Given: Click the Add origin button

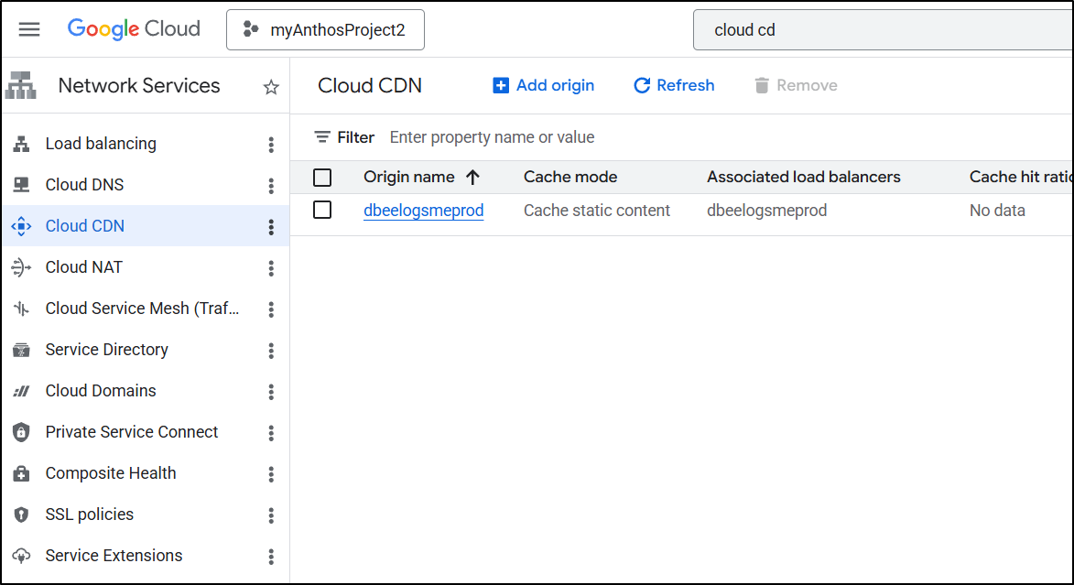Looking at the screenshot, I should (x=544, y=85).
